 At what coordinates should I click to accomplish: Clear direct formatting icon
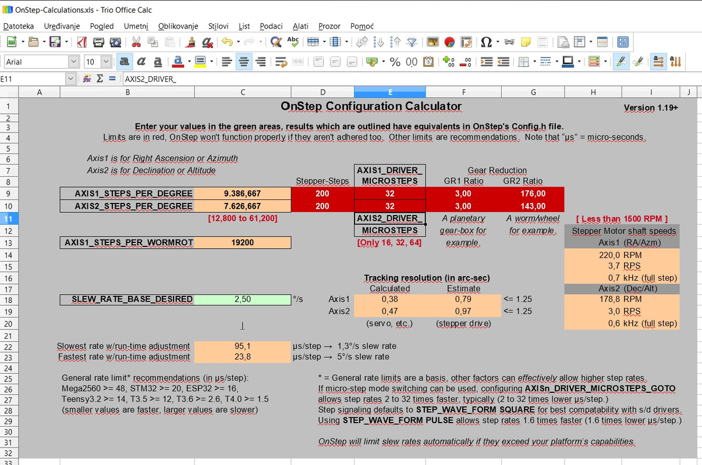coord(207,42)
